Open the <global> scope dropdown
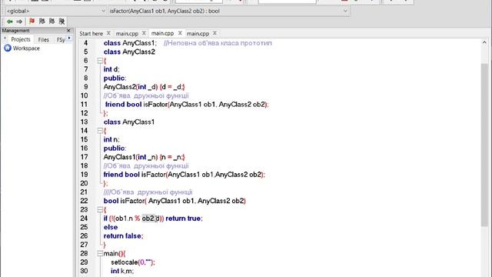The width and height of the screenshot is (492, 277). coord(103,11)
